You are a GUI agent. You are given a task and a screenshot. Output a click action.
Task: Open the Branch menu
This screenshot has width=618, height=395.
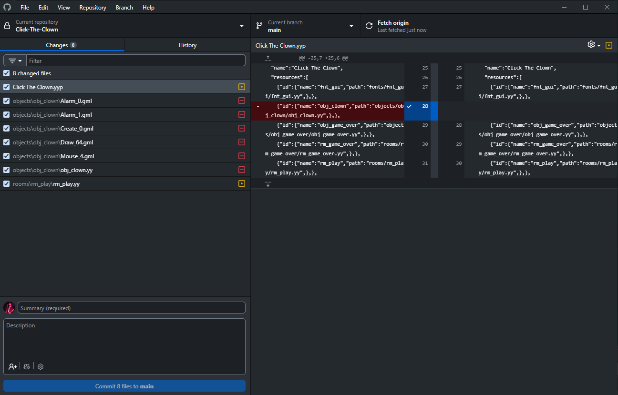click(124, 8)
